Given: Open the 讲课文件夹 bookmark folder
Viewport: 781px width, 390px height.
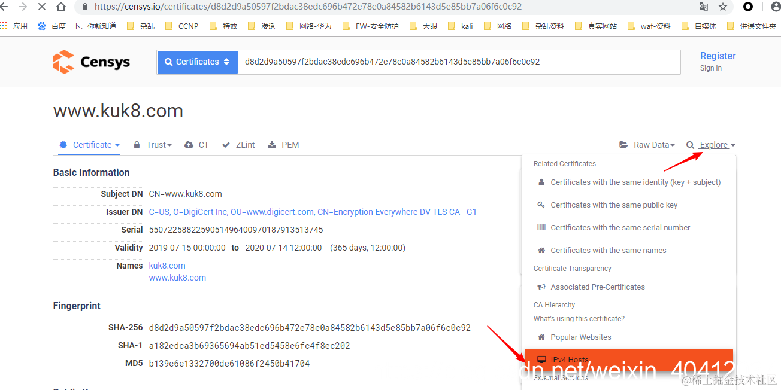Looking at the screenshot, I should [x=751, y=26].
